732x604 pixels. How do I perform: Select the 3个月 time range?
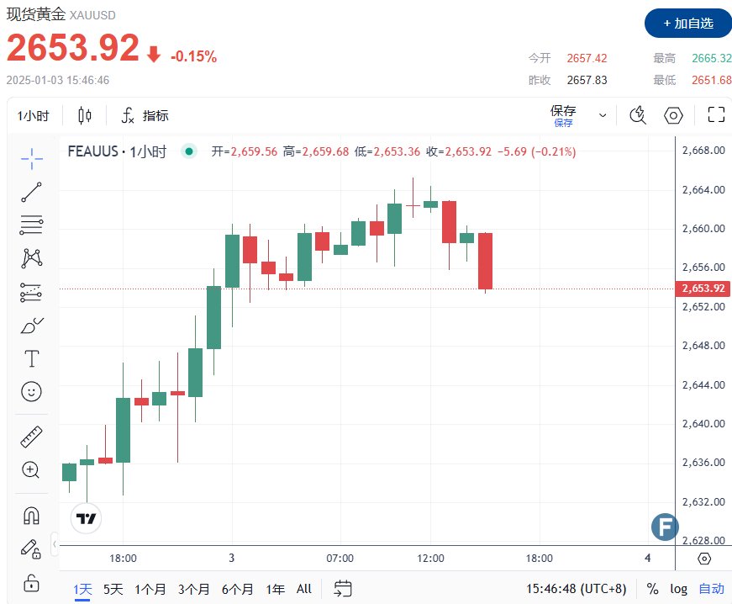(x=195, y=589)
